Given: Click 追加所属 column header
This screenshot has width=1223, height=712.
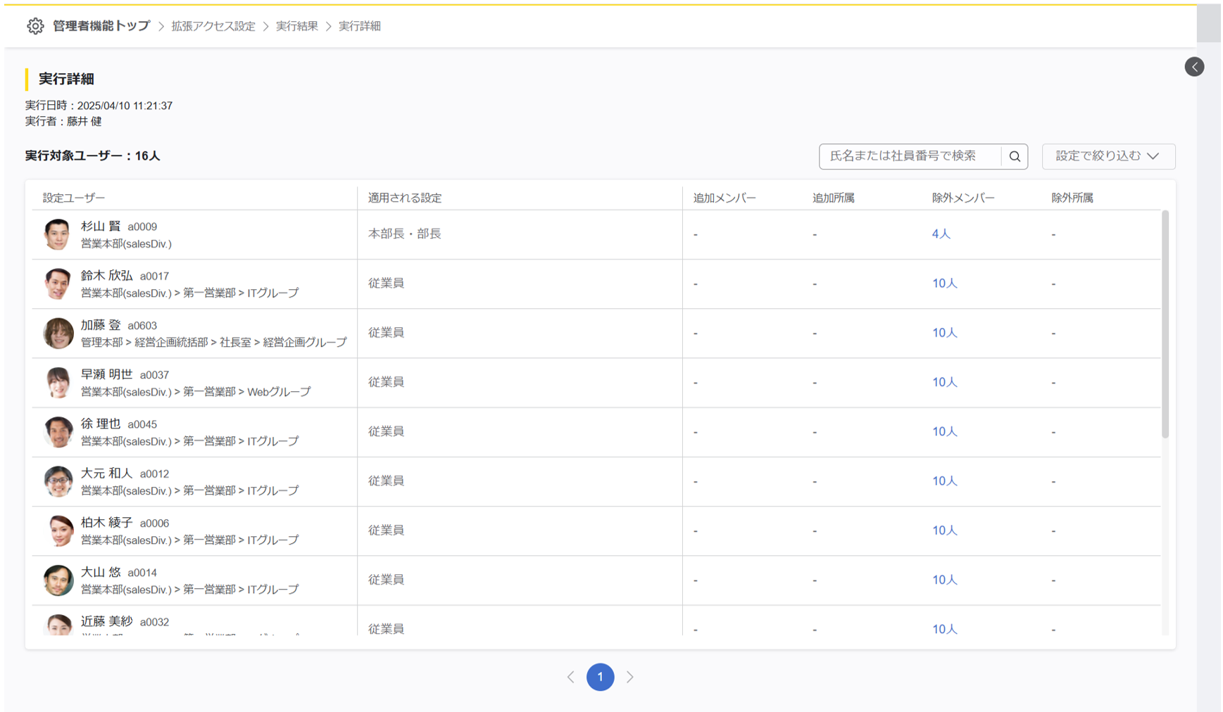Looking at the screenshot, I should click(x=834, y=198).
